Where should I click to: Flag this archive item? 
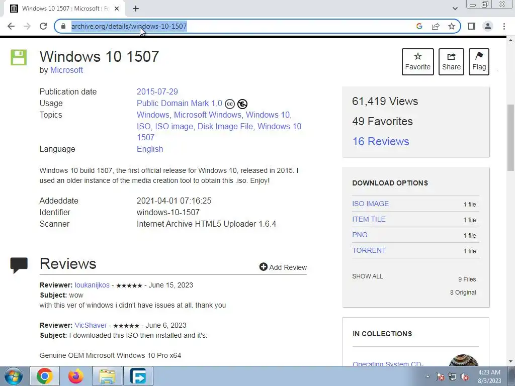click(479, 62)
